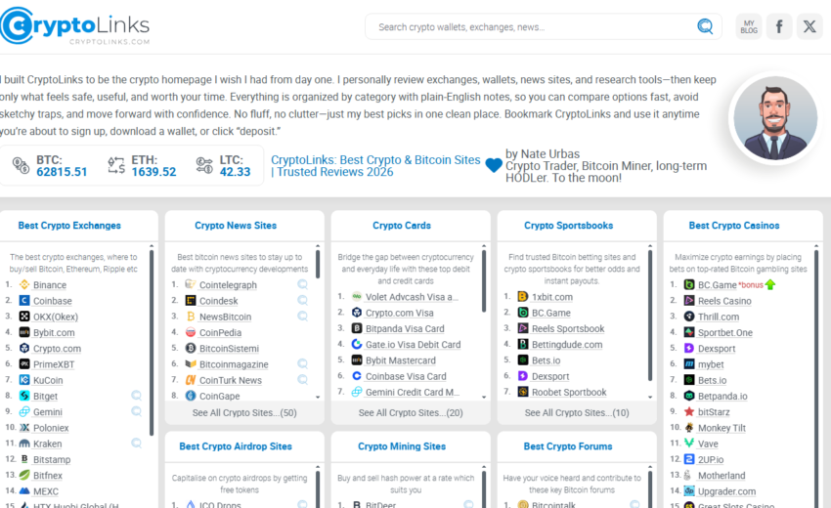
Task: Open review bubble next to Cointelegraph
Action: click(303, 284)
